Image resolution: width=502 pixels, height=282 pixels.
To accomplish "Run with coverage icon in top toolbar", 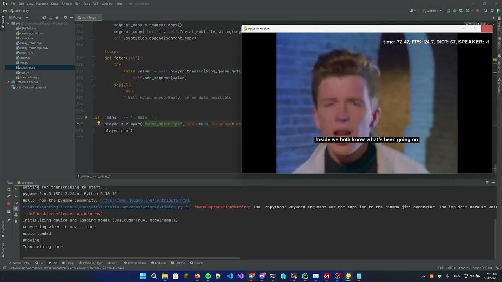I will [461, 11].
